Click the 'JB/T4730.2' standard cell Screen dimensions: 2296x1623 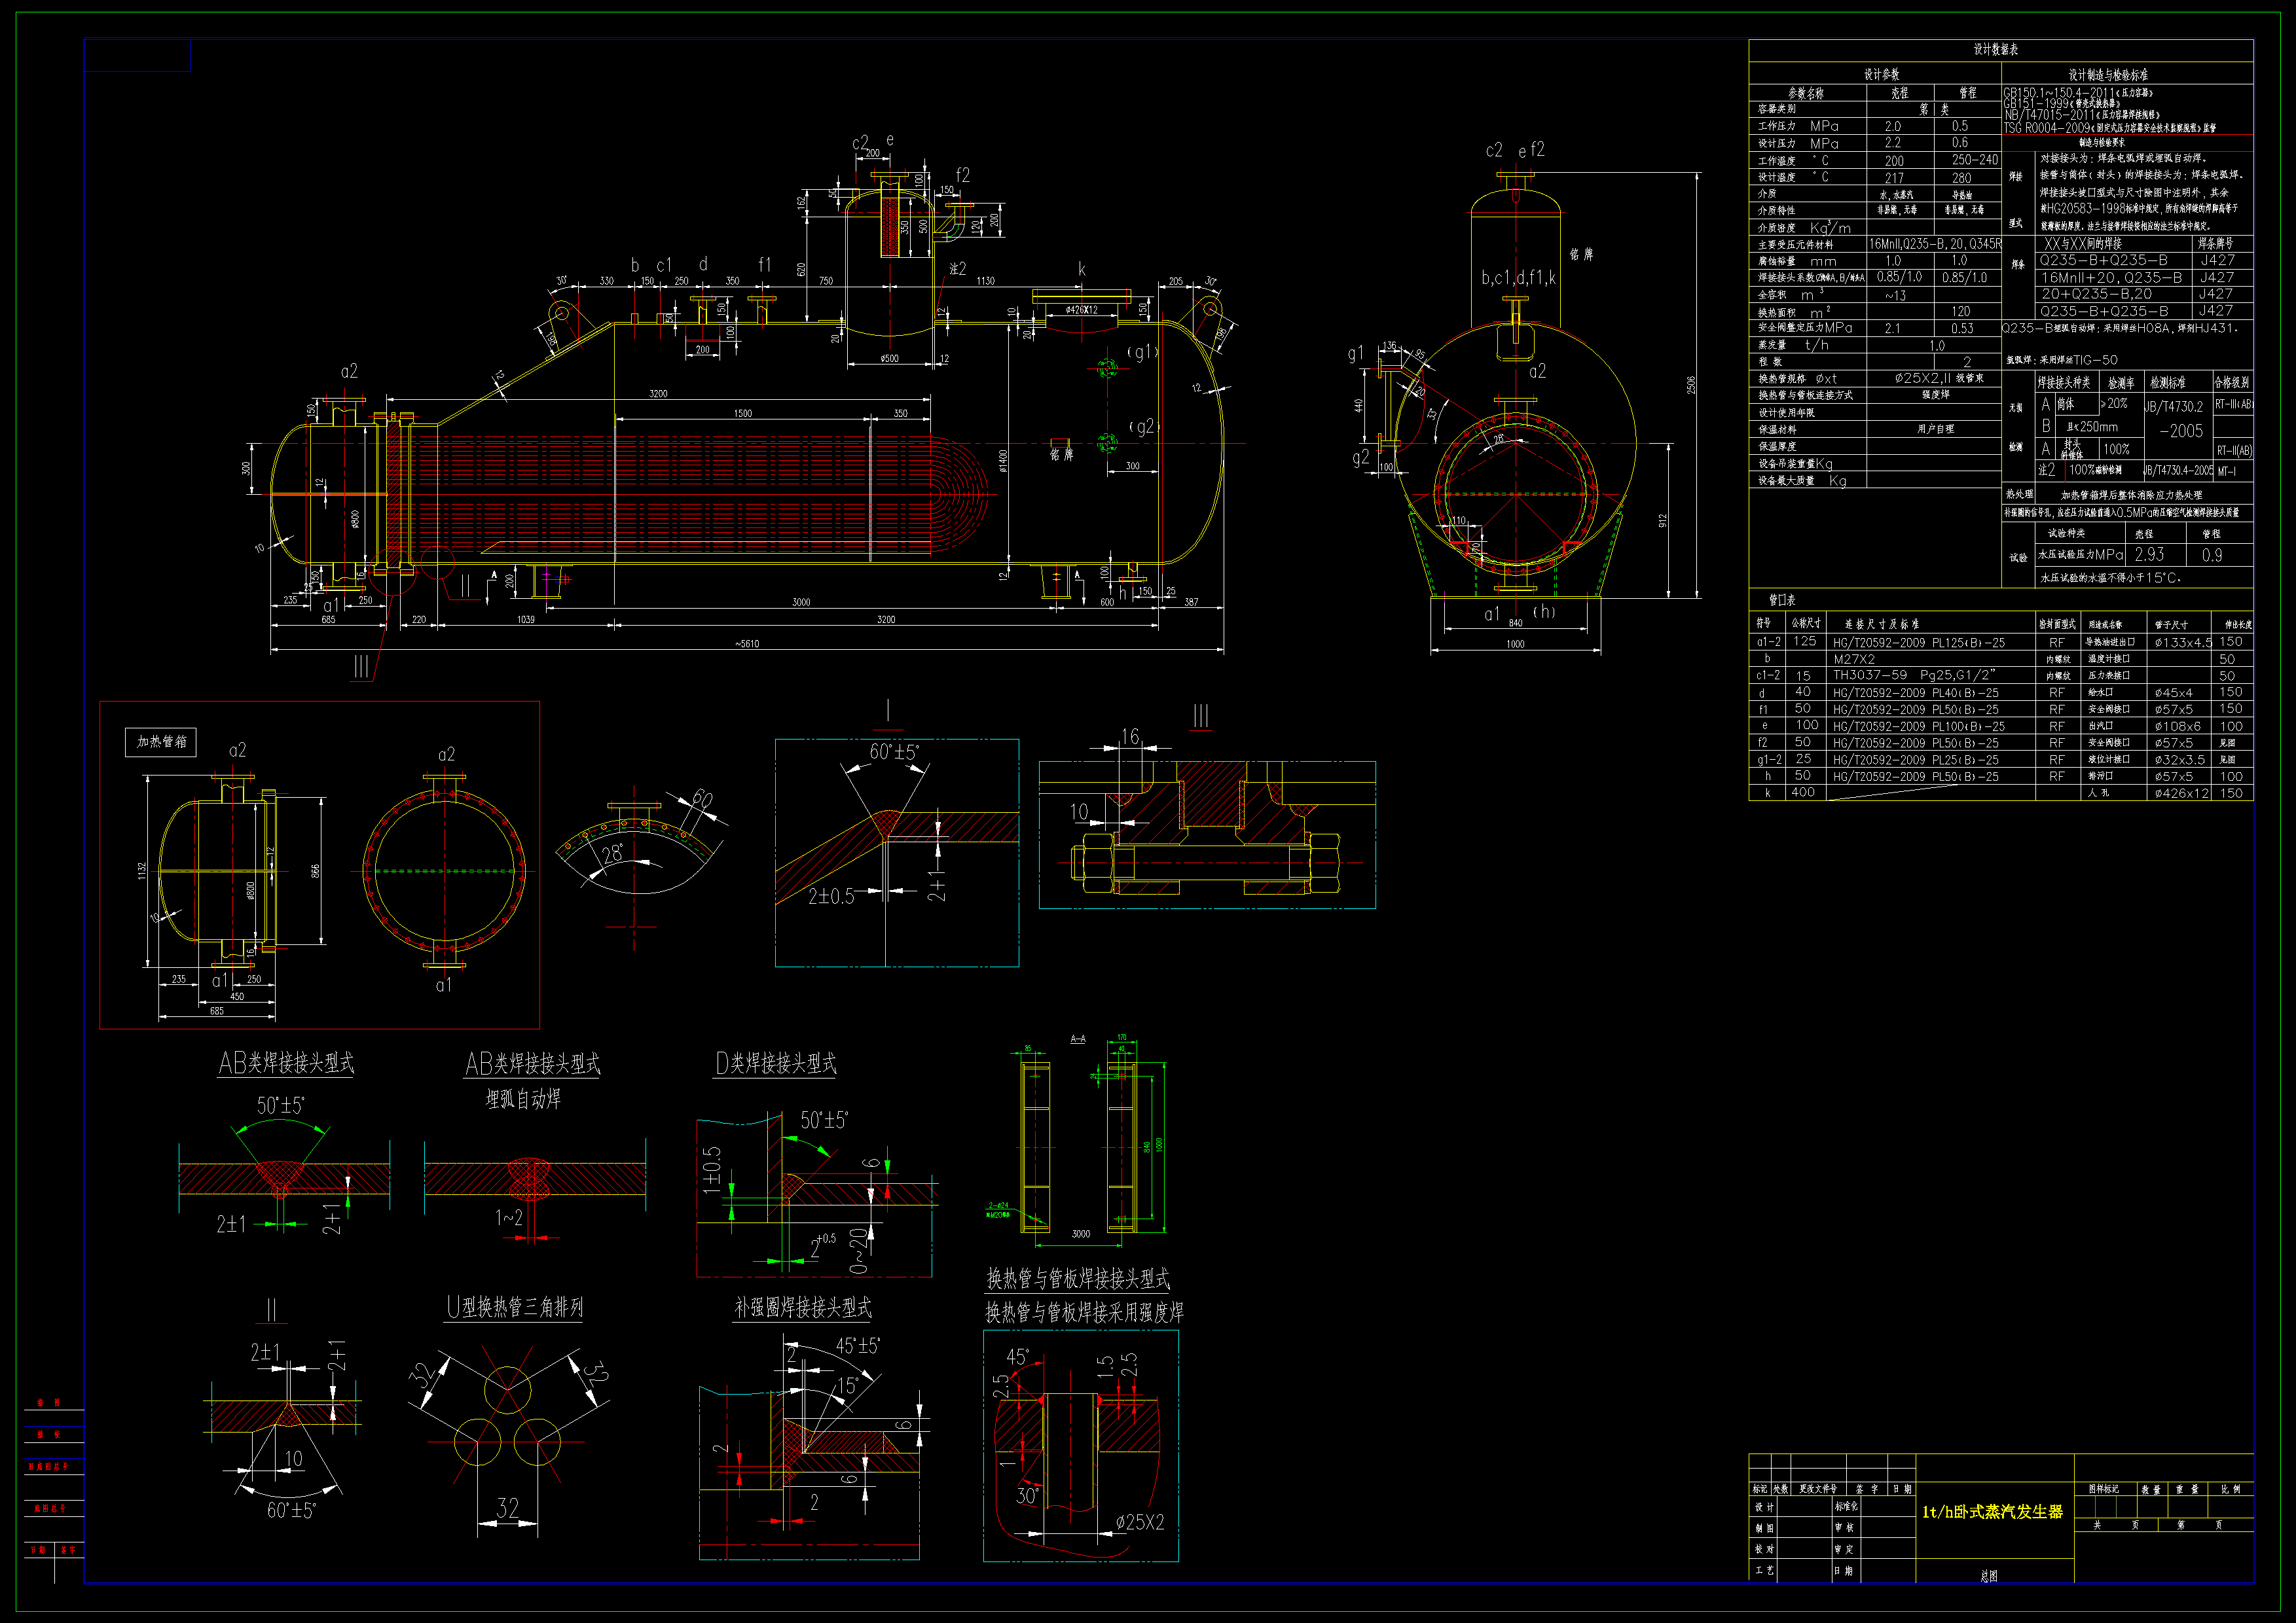click(2174, 407)
